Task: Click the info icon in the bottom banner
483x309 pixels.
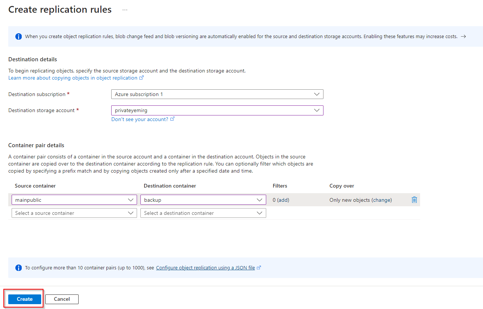Action: coord(18,268)
